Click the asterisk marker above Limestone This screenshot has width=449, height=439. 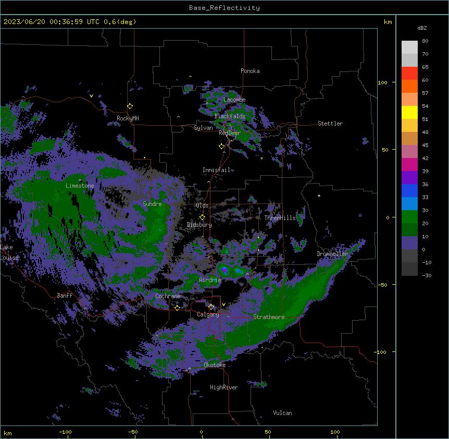click(80, 180)
